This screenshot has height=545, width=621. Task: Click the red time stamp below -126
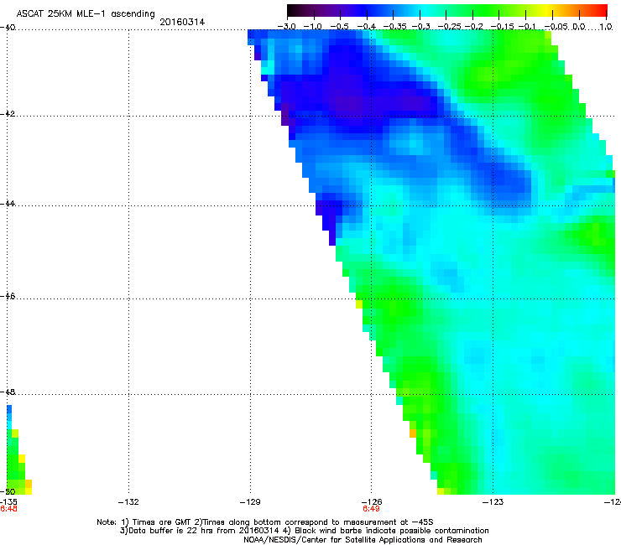(x=372, y=509)
